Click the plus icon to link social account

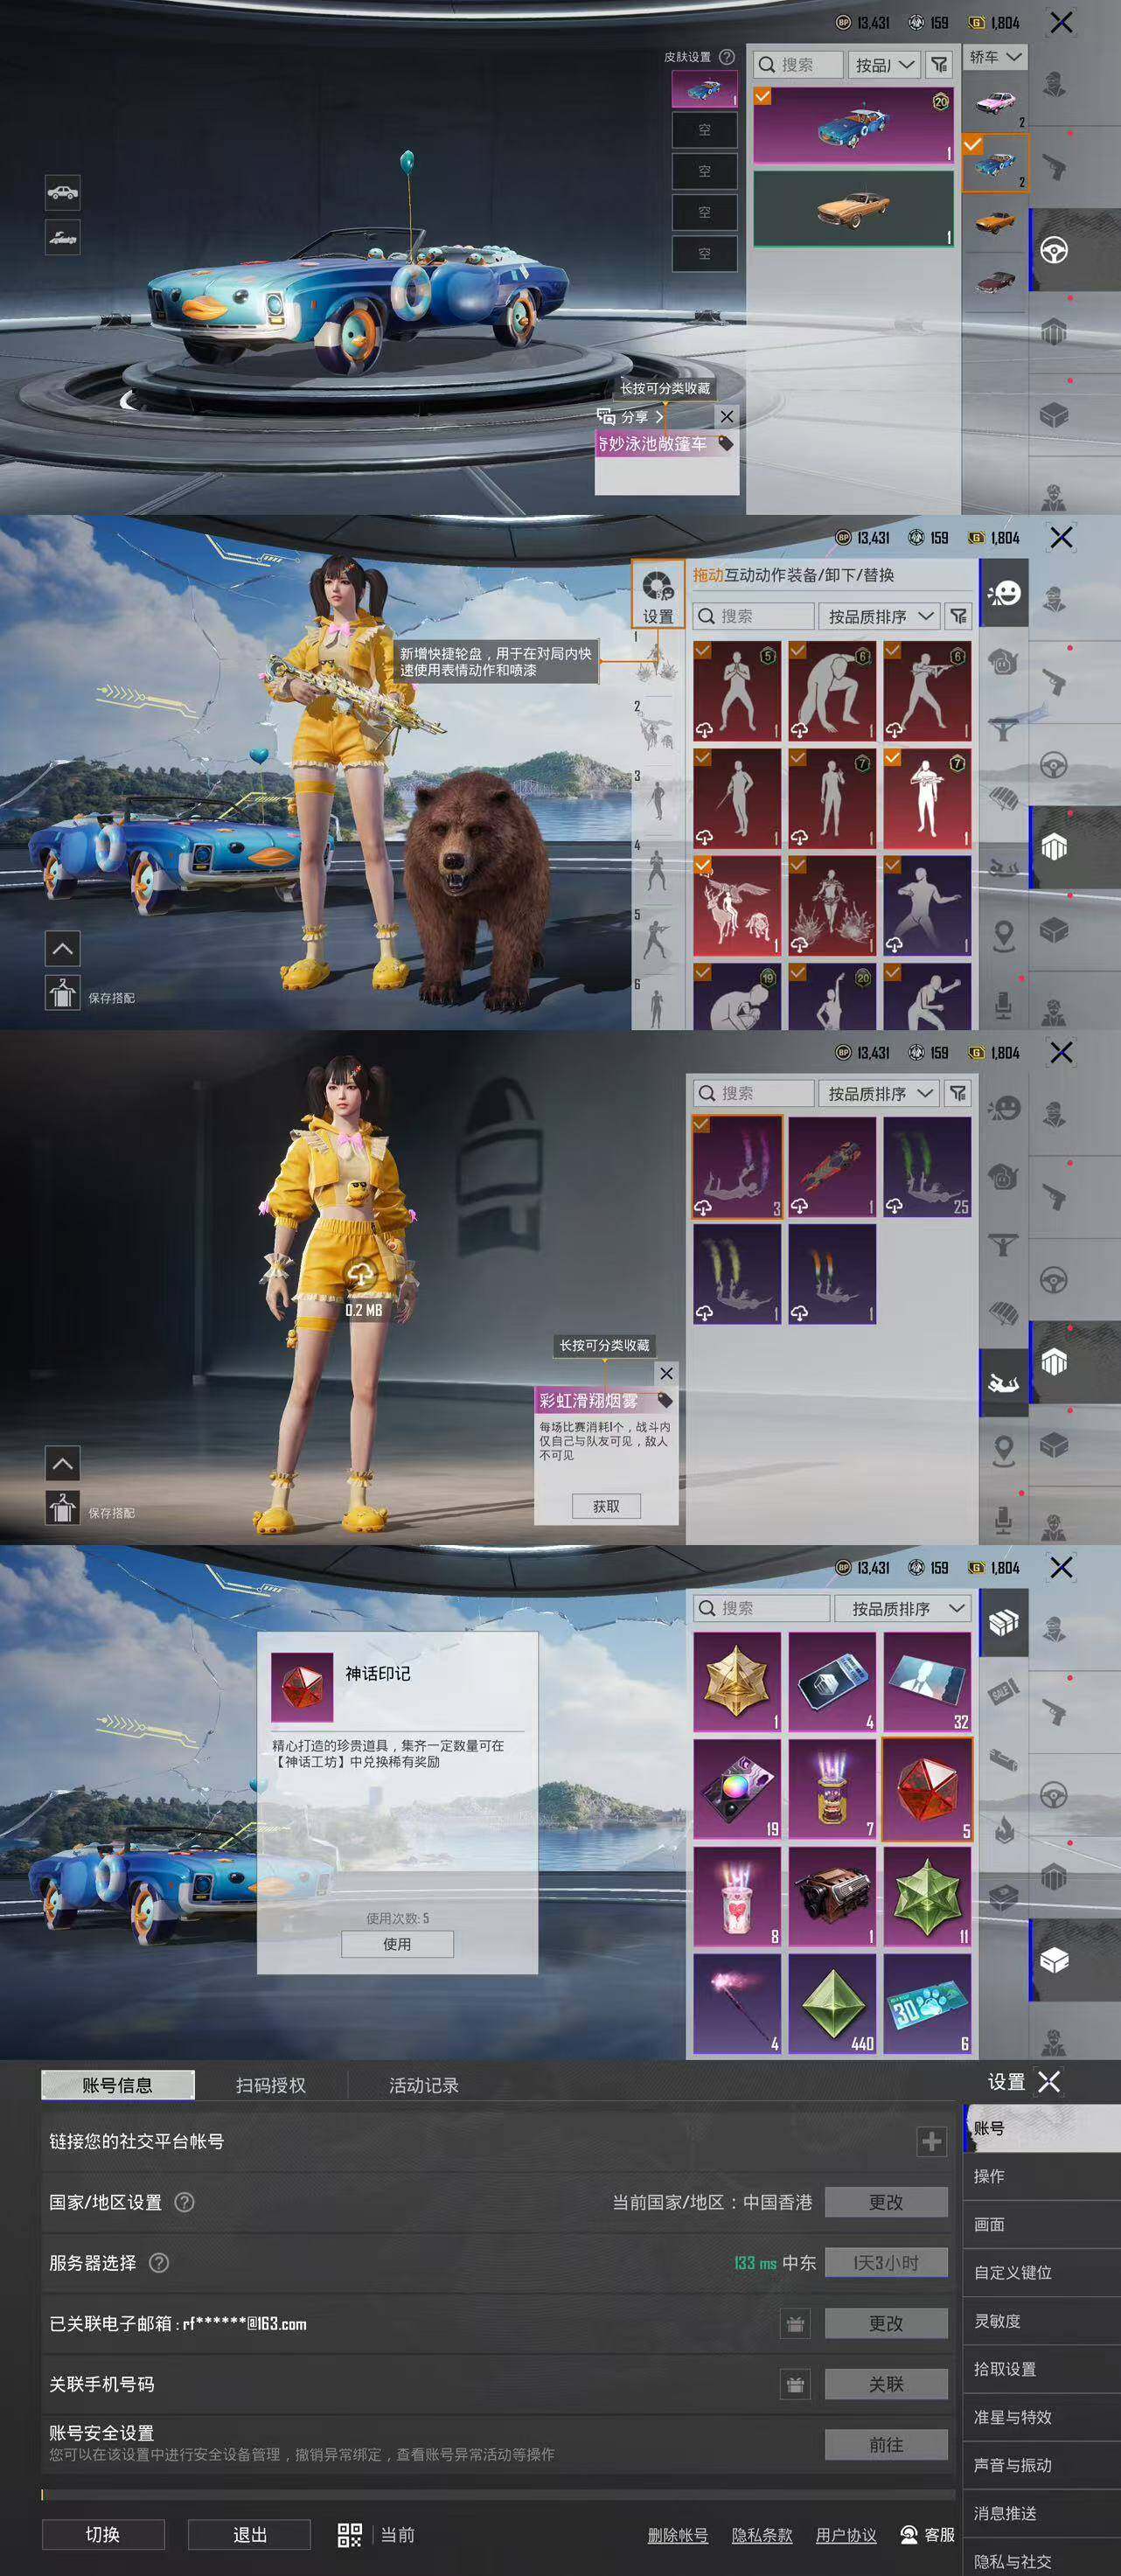pyautogui.click(x=931, y=2141)
